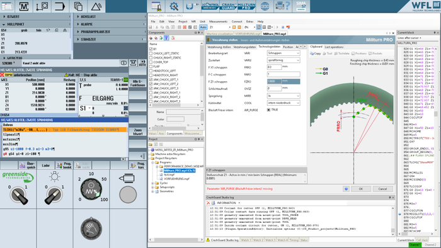Screen dimensions: 441x248
Task: Open the Zustellart spiralförmig dropdown
Action: (x=283, y=60)
